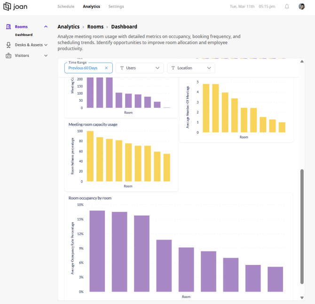The width and height of the screenshot is (315, 304).
Task: Click the Rooms breadcrumb link
Action: click(95, 26)
